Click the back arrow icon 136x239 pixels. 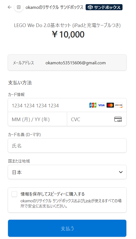[x=10, y=7]
